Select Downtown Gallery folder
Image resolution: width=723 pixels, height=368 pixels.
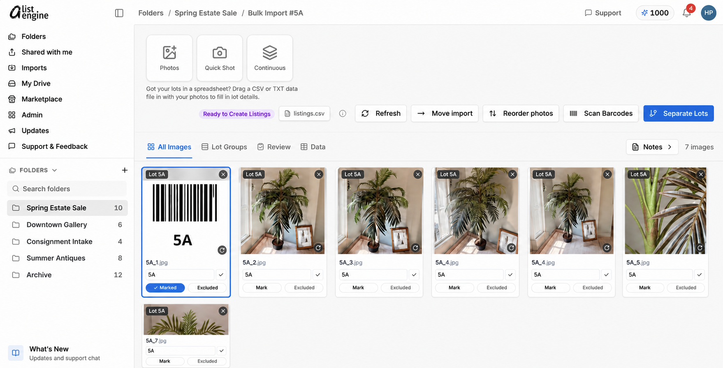67,225
